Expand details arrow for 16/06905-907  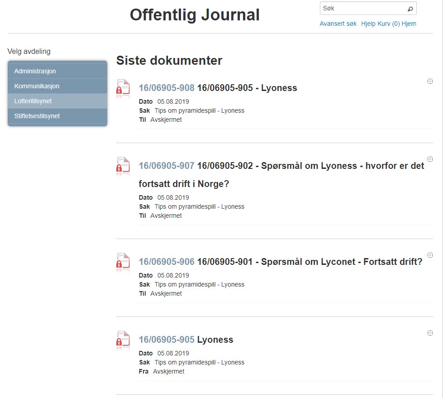(x=430, y=159)
